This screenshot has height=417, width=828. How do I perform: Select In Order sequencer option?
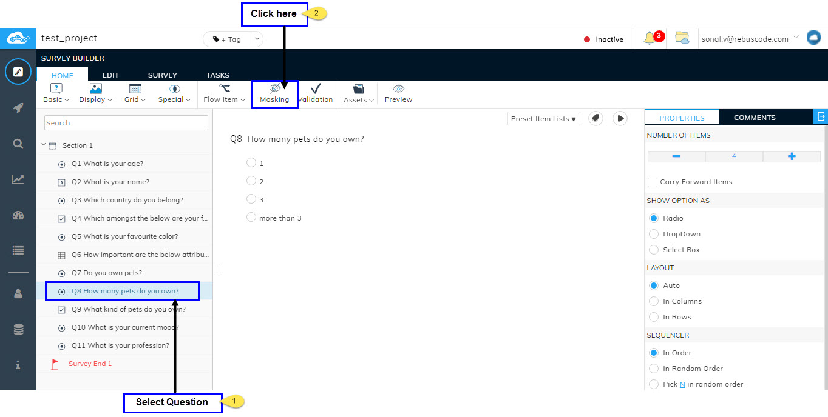pyautogui.click(x=654, y=353)
